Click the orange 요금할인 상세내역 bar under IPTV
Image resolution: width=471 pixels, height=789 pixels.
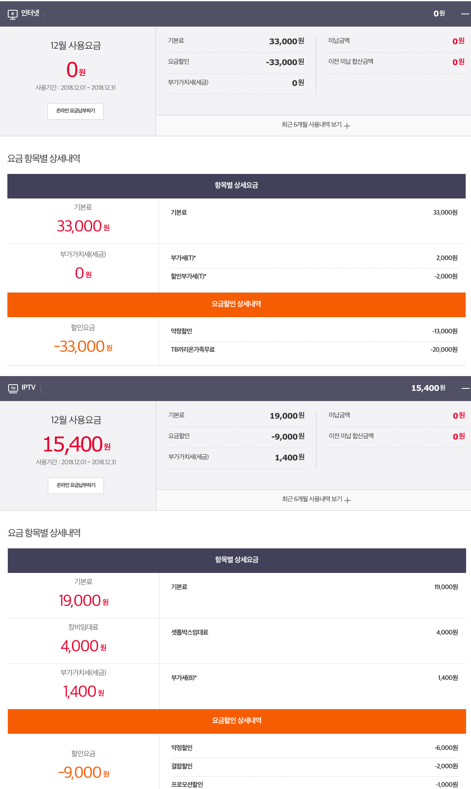[x=237, y=721]
